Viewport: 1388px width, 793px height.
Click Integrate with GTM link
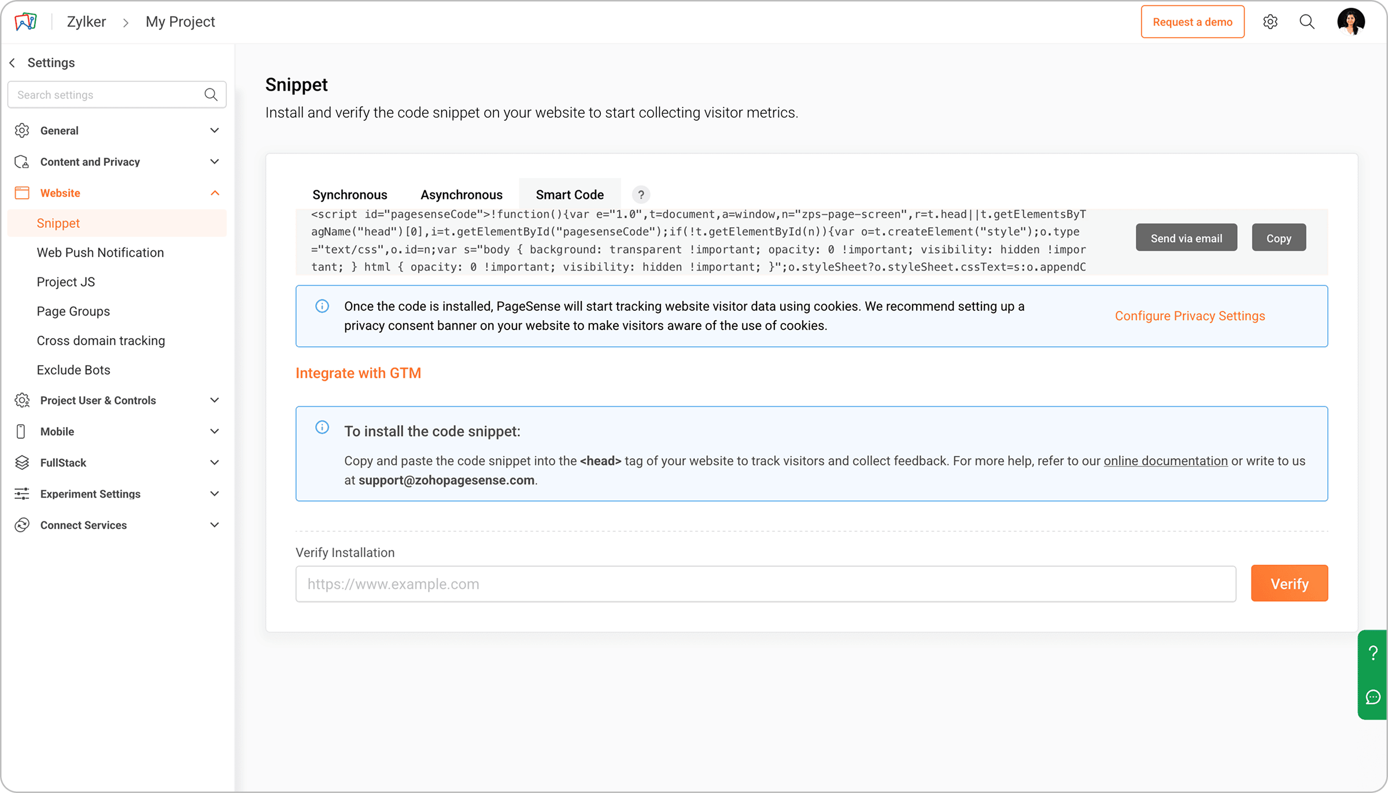pyautogui.click(x=358, y=373)
